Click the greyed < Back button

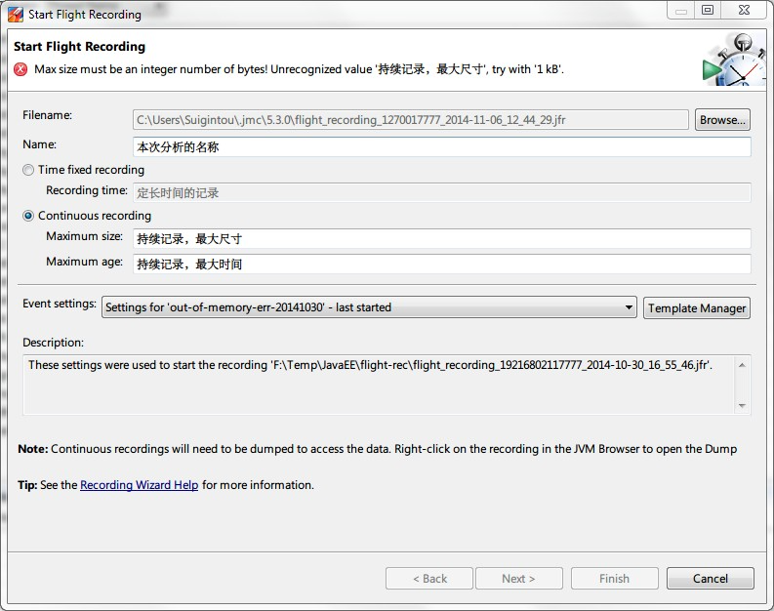(429, 579)
